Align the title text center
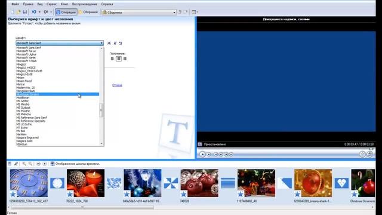This screenshot has width=382, height=215. [119, 59]
